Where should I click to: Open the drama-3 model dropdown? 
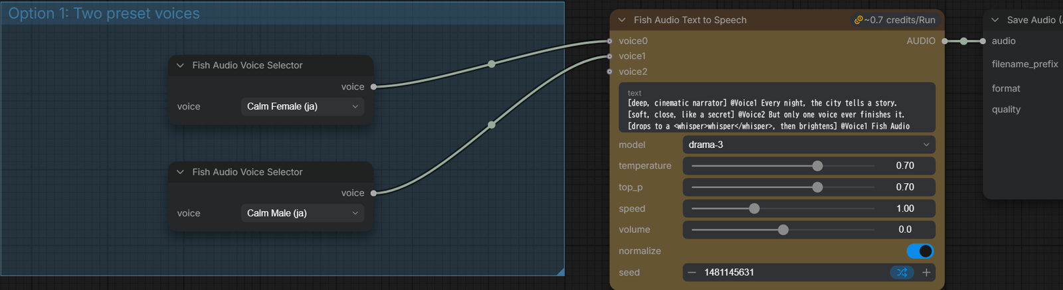point(809,145)
